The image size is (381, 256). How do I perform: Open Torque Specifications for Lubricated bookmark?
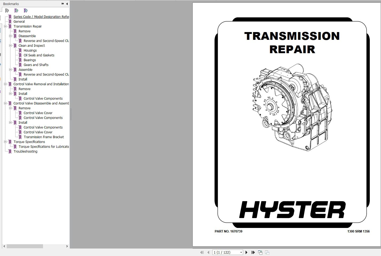[x=44, y=147]
